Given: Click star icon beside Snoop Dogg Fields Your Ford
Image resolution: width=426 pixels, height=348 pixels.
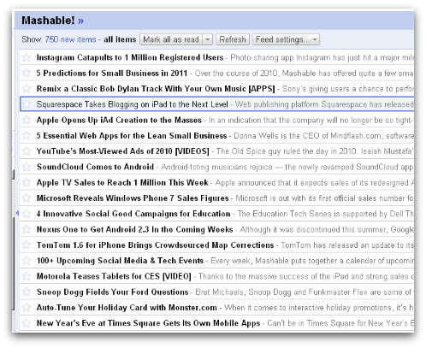Looking at the screenshot, I should coord(27,292).
